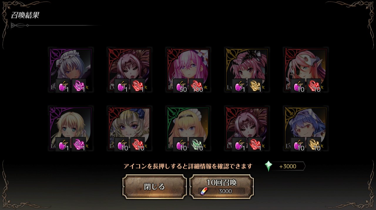The image size is (376, 210).
Task: Tap the gold crystal icon on spider-hairpin character
Action: click(x=255, y=86)
